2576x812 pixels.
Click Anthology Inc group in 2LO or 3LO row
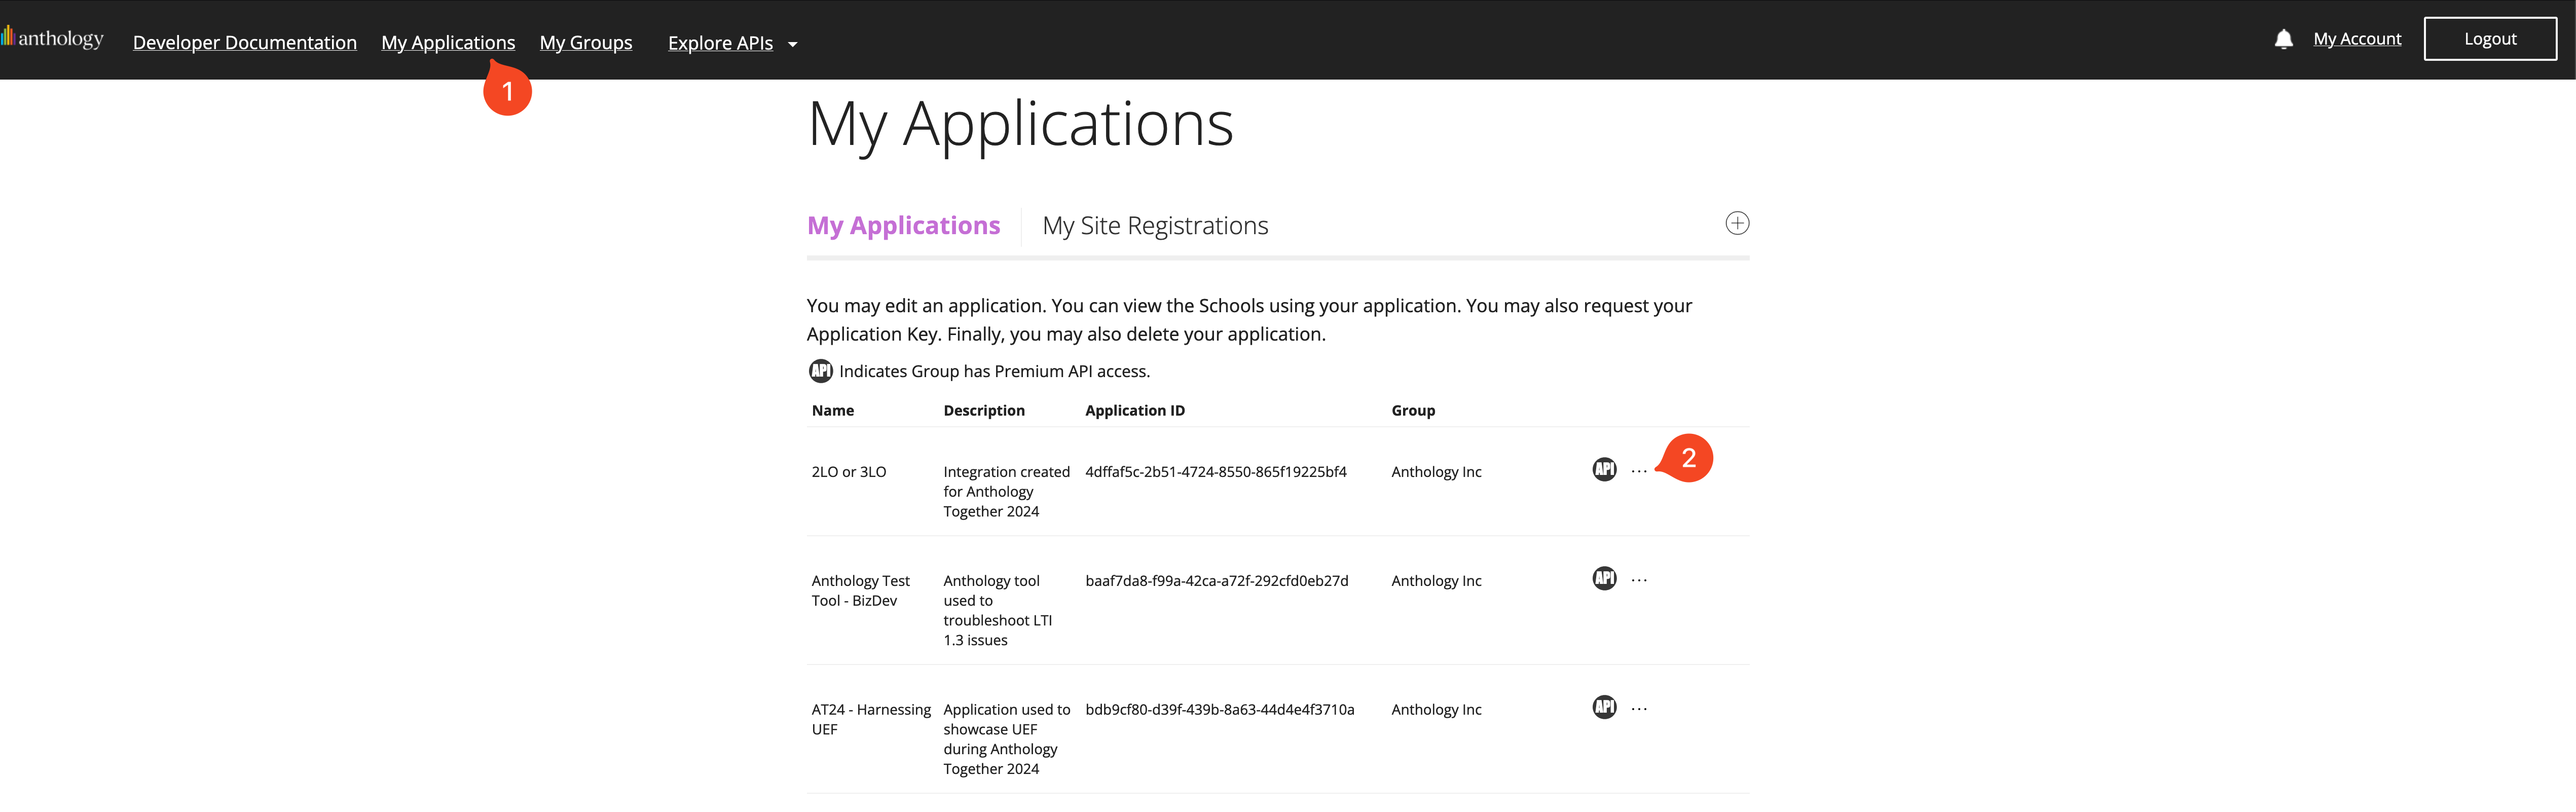pyautogui.click(x=1436, y=471)
